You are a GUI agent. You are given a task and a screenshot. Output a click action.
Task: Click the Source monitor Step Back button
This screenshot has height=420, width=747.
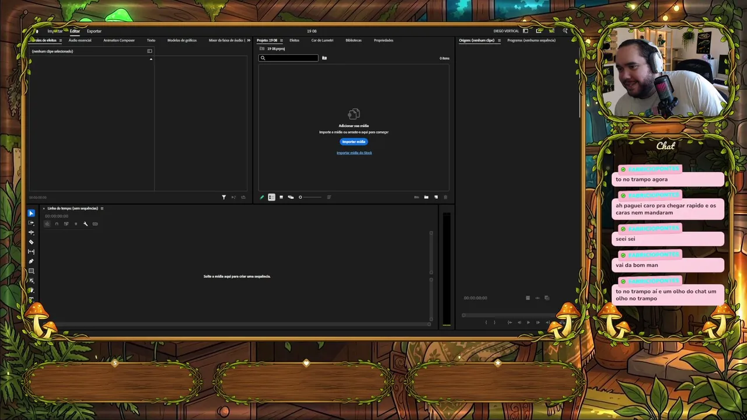tap(519, 322)
